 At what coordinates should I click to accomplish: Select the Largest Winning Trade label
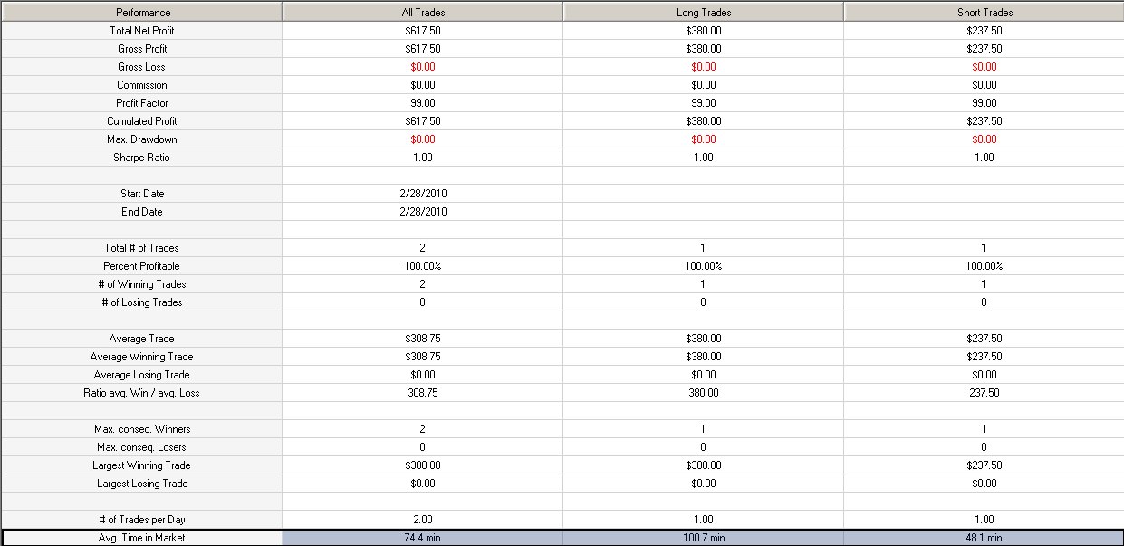click(142, 465)
